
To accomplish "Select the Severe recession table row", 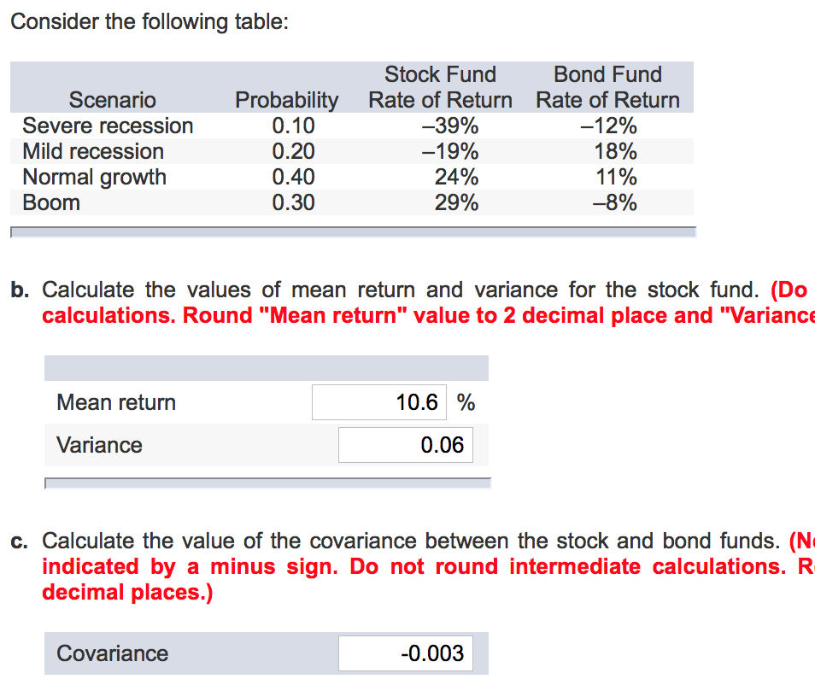I will tap(108, 126).
